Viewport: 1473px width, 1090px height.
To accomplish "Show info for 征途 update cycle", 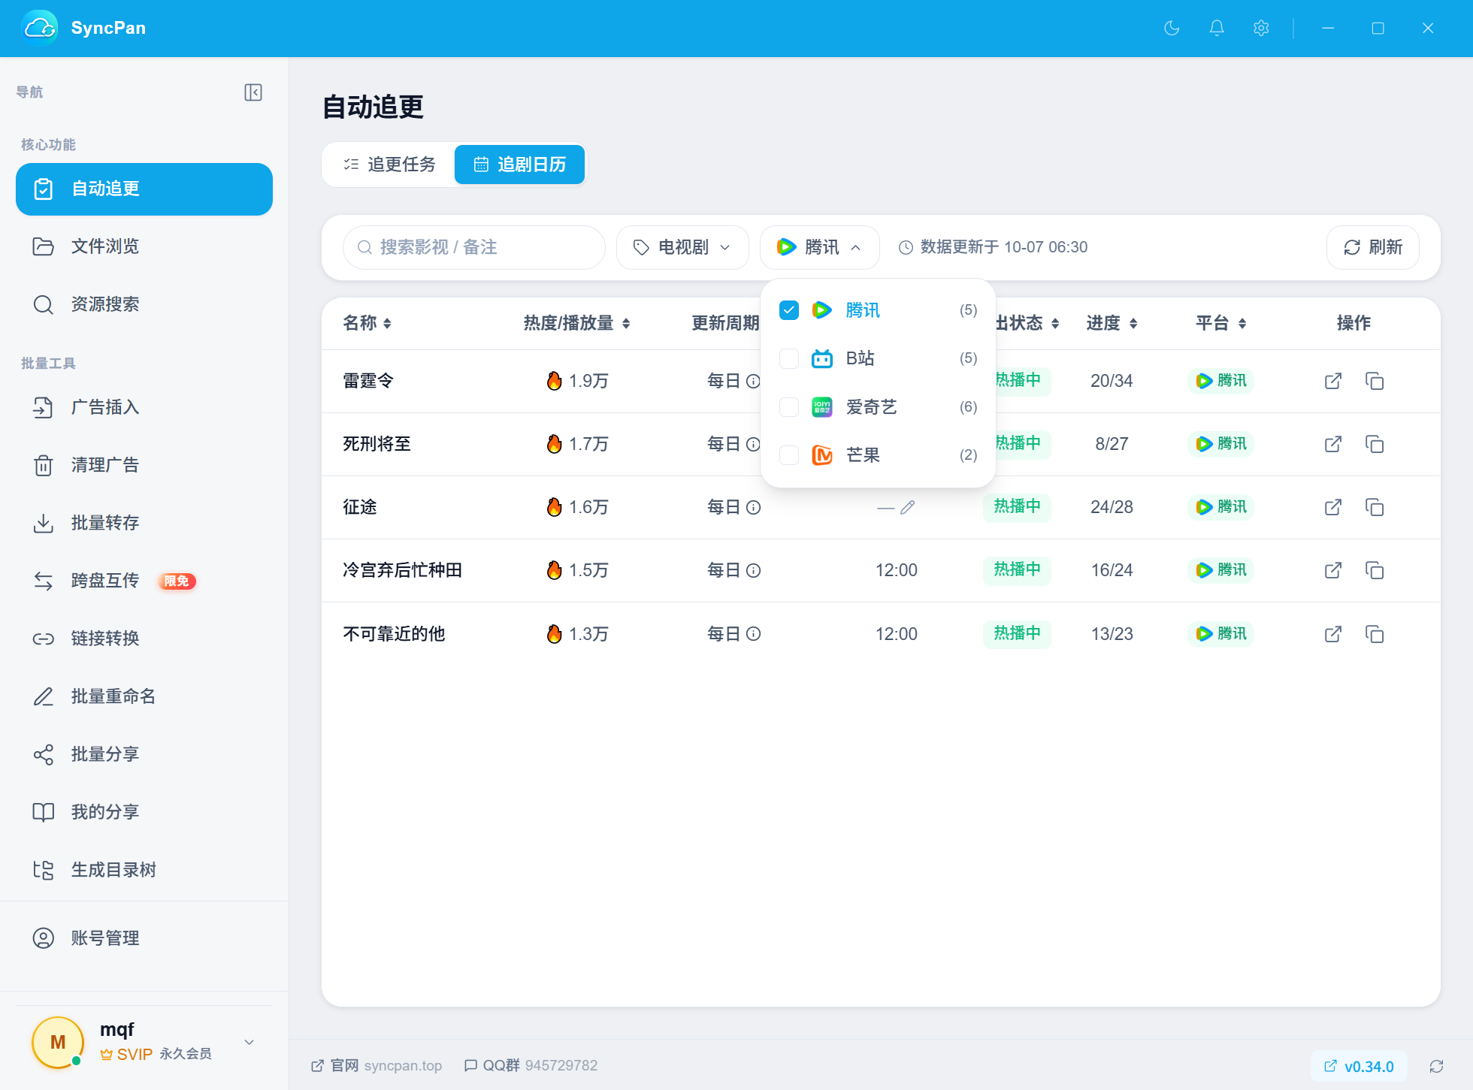I will tap(753, 508).
